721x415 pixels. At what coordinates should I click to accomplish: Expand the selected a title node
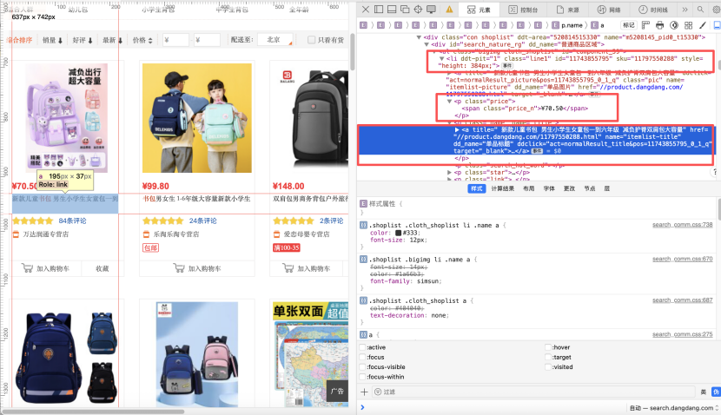pos(457,130)
